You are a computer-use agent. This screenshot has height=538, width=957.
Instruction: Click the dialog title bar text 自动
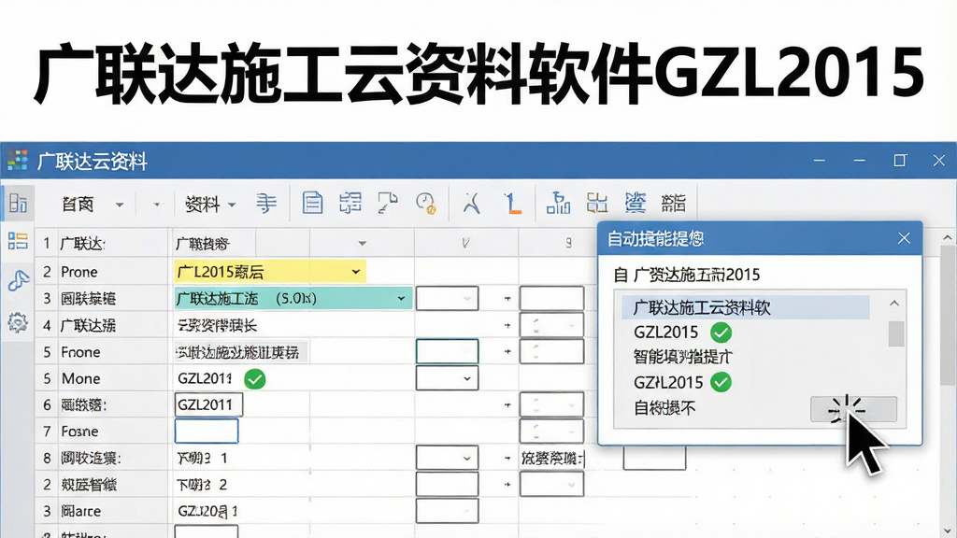pyautogui.click(x=655, y=238)
